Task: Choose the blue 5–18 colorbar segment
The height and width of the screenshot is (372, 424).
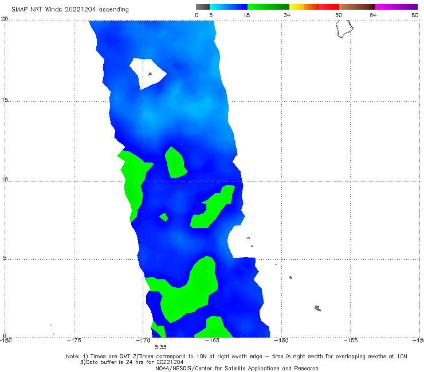Action: coord(229,7)
